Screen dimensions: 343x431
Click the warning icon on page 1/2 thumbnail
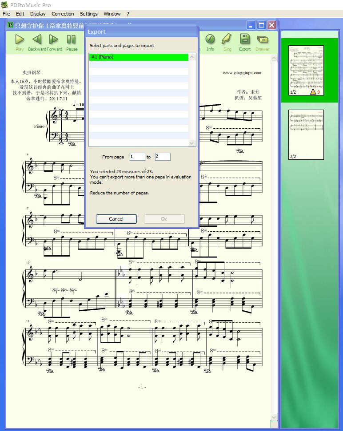313,92
